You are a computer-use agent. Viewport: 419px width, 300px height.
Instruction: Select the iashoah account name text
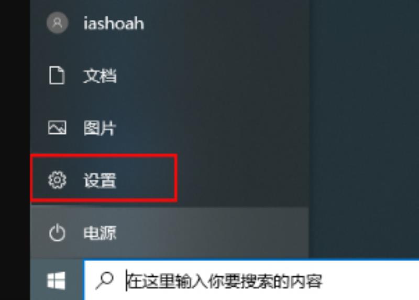point(114,23)
